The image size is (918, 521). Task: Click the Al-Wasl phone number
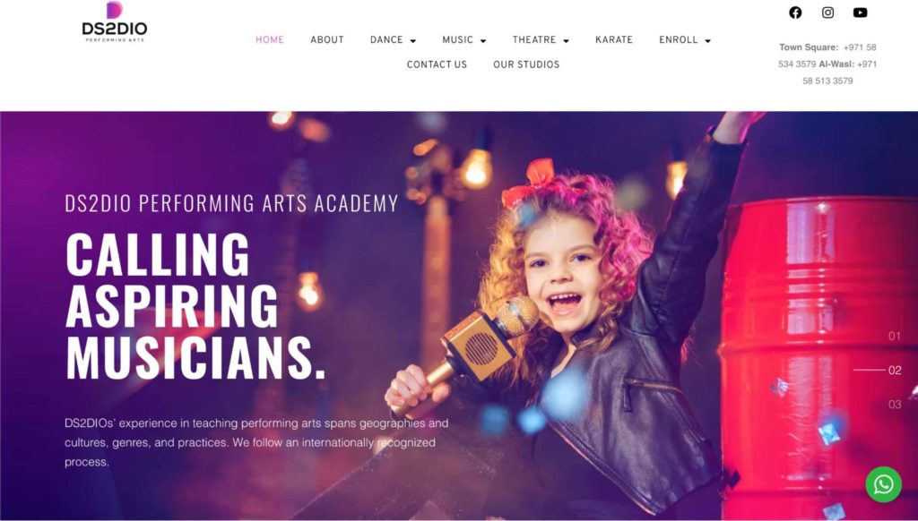pyautogui.click(x=839, y=73)
